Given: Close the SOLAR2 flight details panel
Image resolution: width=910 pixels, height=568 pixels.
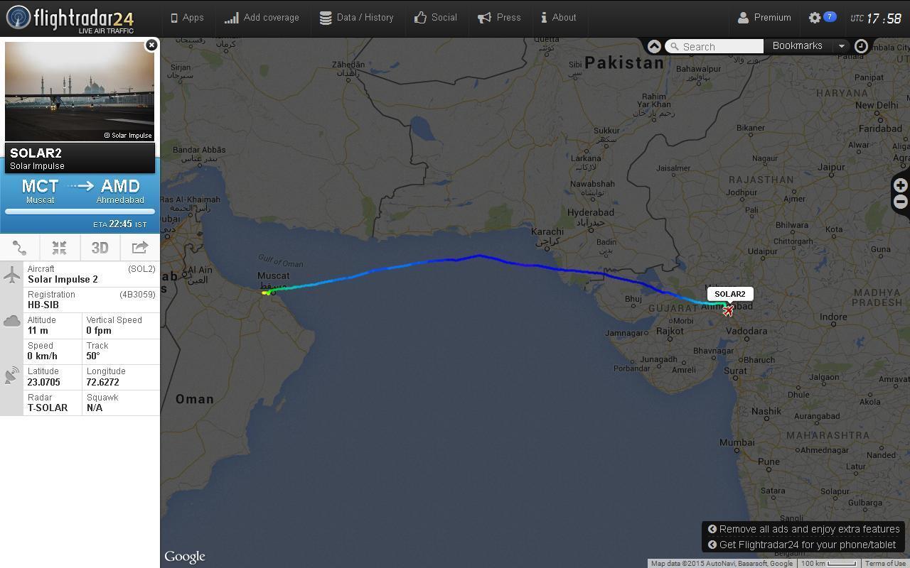Looking at the screenshot, I should tap(151, 45).
